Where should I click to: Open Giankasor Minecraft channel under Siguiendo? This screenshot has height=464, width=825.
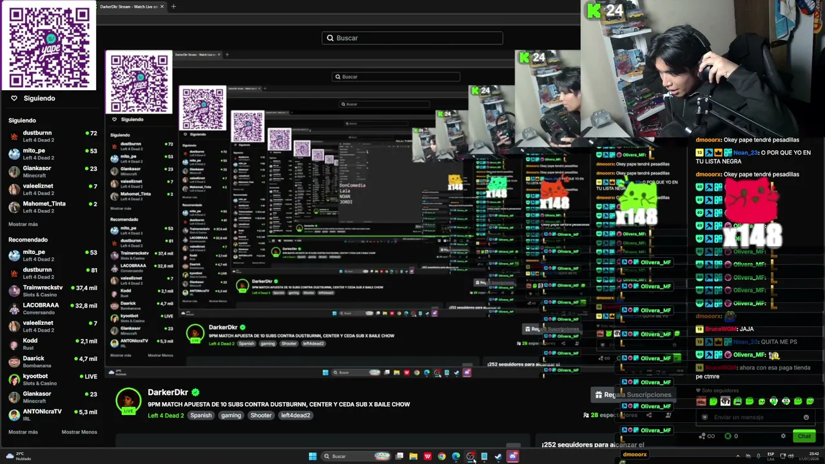tap(52, 171)
